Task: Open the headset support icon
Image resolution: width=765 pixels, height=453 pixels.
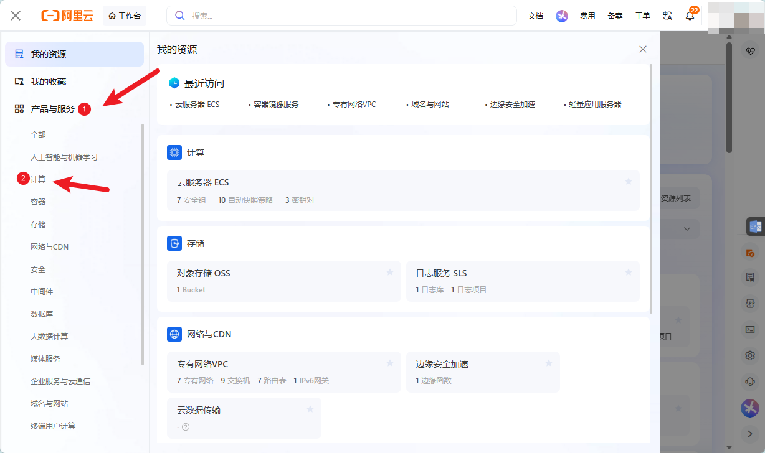Action: [750, 381]
